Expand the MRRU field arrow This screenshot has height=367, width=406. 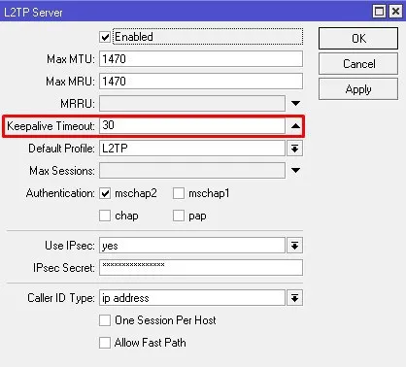pyautogui.click(x=295, y=104)
